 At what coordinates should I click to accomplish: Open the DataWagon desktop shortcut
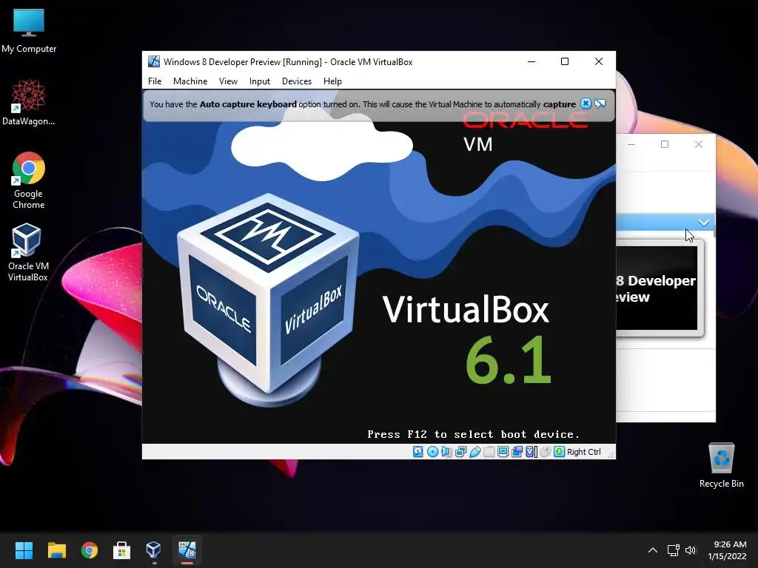29,102
